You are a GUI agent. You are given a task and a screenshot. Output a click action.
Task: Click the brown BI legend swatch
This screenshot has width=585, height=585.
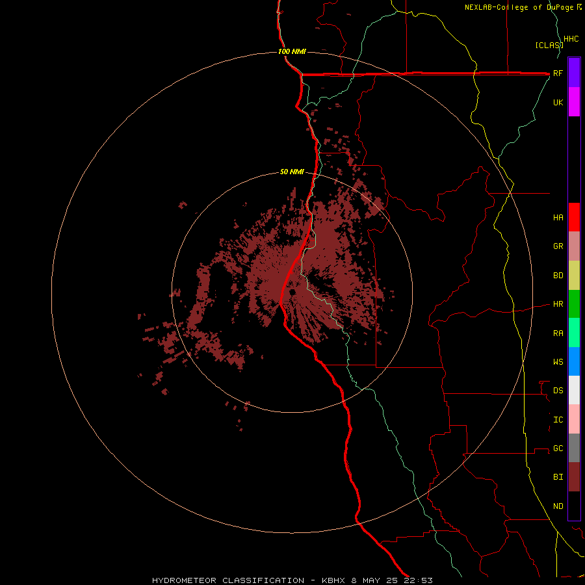point(574,477)
